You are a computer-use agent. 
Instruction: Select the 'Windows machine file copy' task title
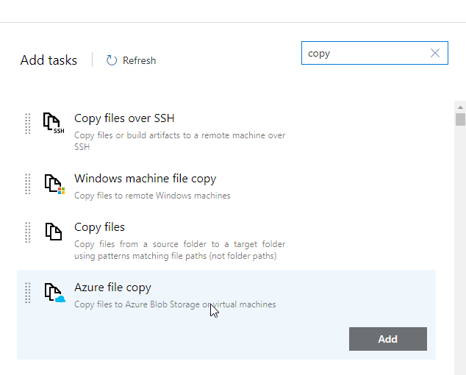point(145,179)
